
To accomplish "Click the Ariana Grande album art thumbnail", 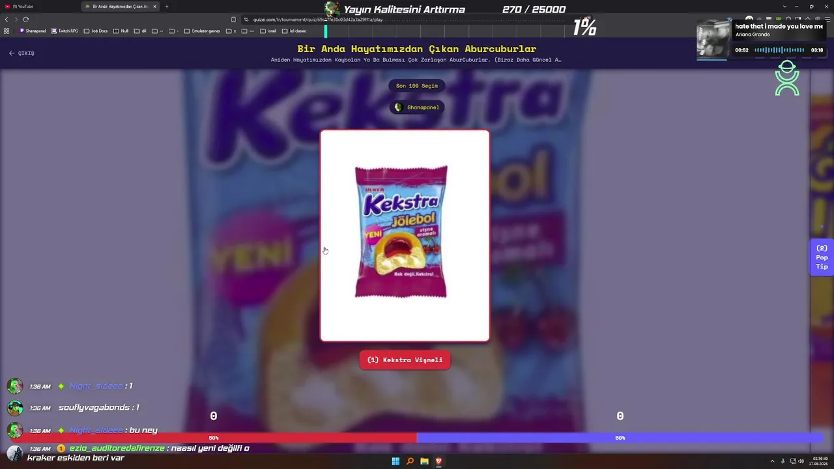I will [713, 39].
